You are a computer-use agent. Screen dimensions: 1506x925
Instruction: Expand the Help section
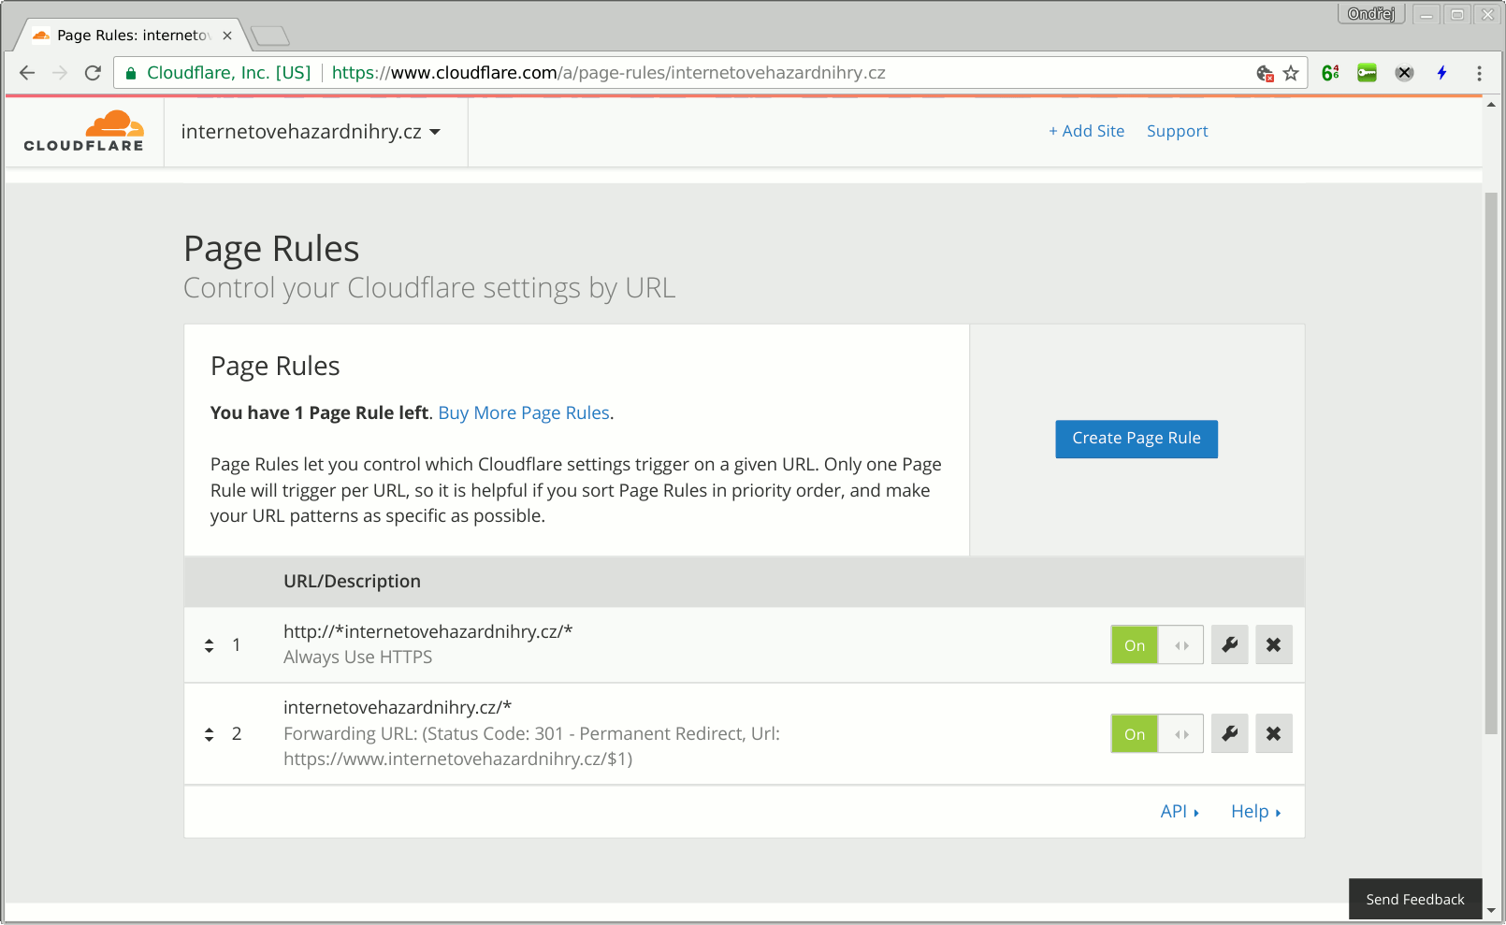(1255, 812)
